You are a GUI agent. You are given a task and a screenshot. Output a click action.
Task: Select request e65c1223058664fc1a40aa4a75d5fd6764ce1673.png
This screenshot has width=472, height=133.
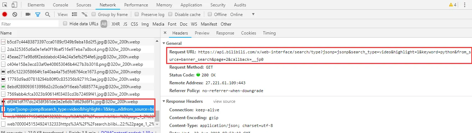[77, 71]
